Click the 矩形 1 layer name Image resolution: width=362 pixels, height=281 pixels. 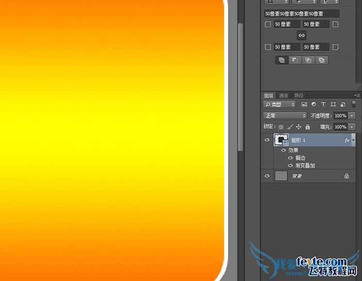[x=298, y=140]
